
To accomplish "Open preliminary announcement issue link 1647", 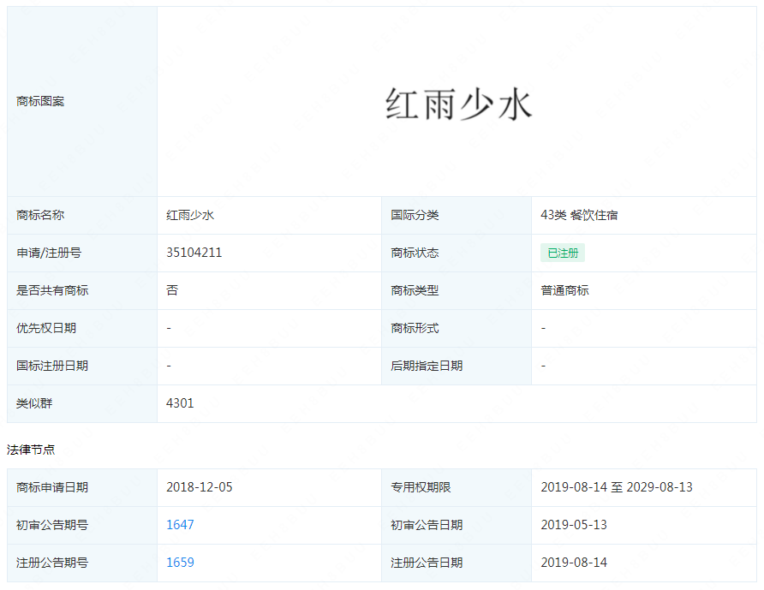I will pos(180,525).
